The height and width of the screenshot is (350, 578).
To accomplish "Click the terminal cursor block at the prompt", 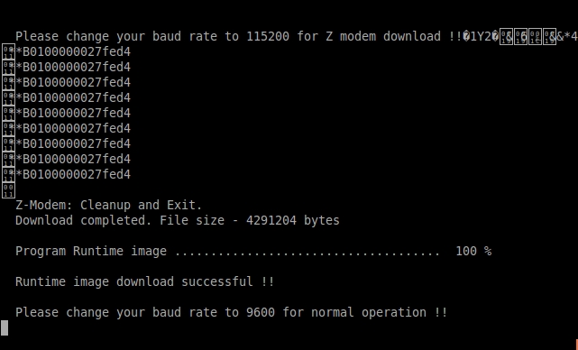I will point(5,327).
